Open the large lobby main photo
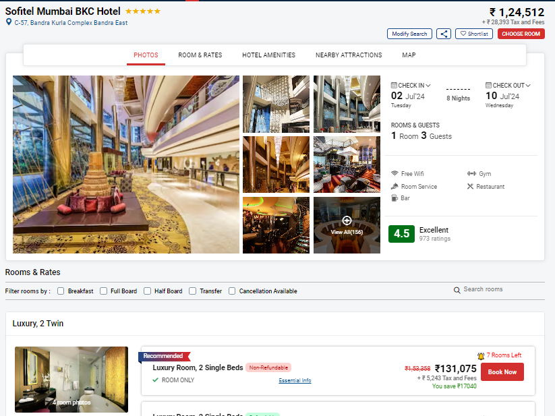This screenshot has width=555, height=416. tap(126, 165)
